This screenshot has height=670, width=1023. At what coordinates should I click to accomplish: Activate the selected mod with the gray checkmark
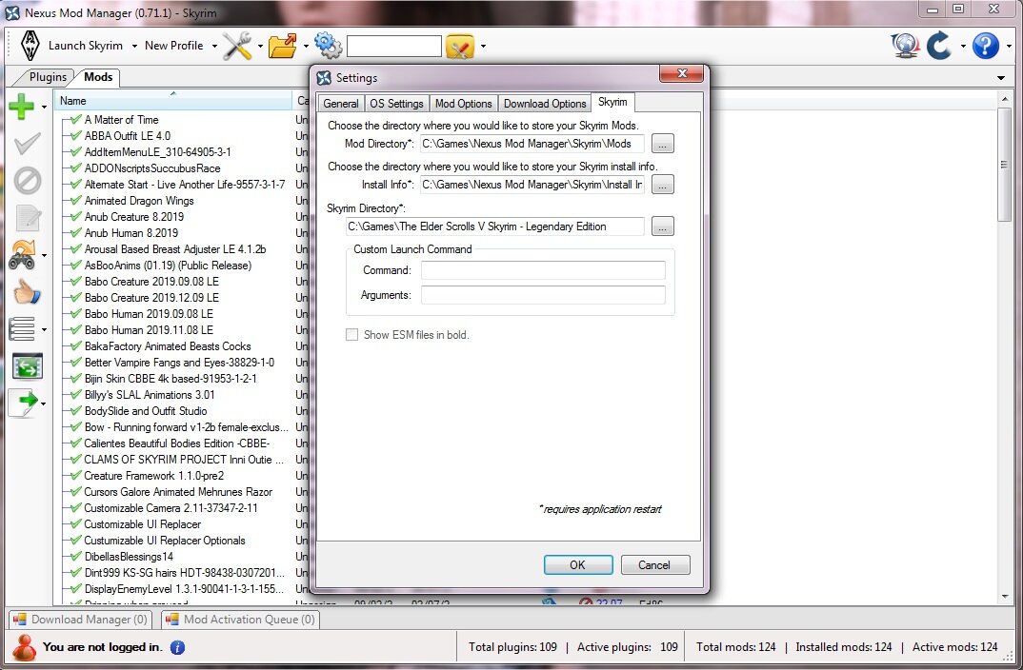pyautogui.click(x=27, y=144)
